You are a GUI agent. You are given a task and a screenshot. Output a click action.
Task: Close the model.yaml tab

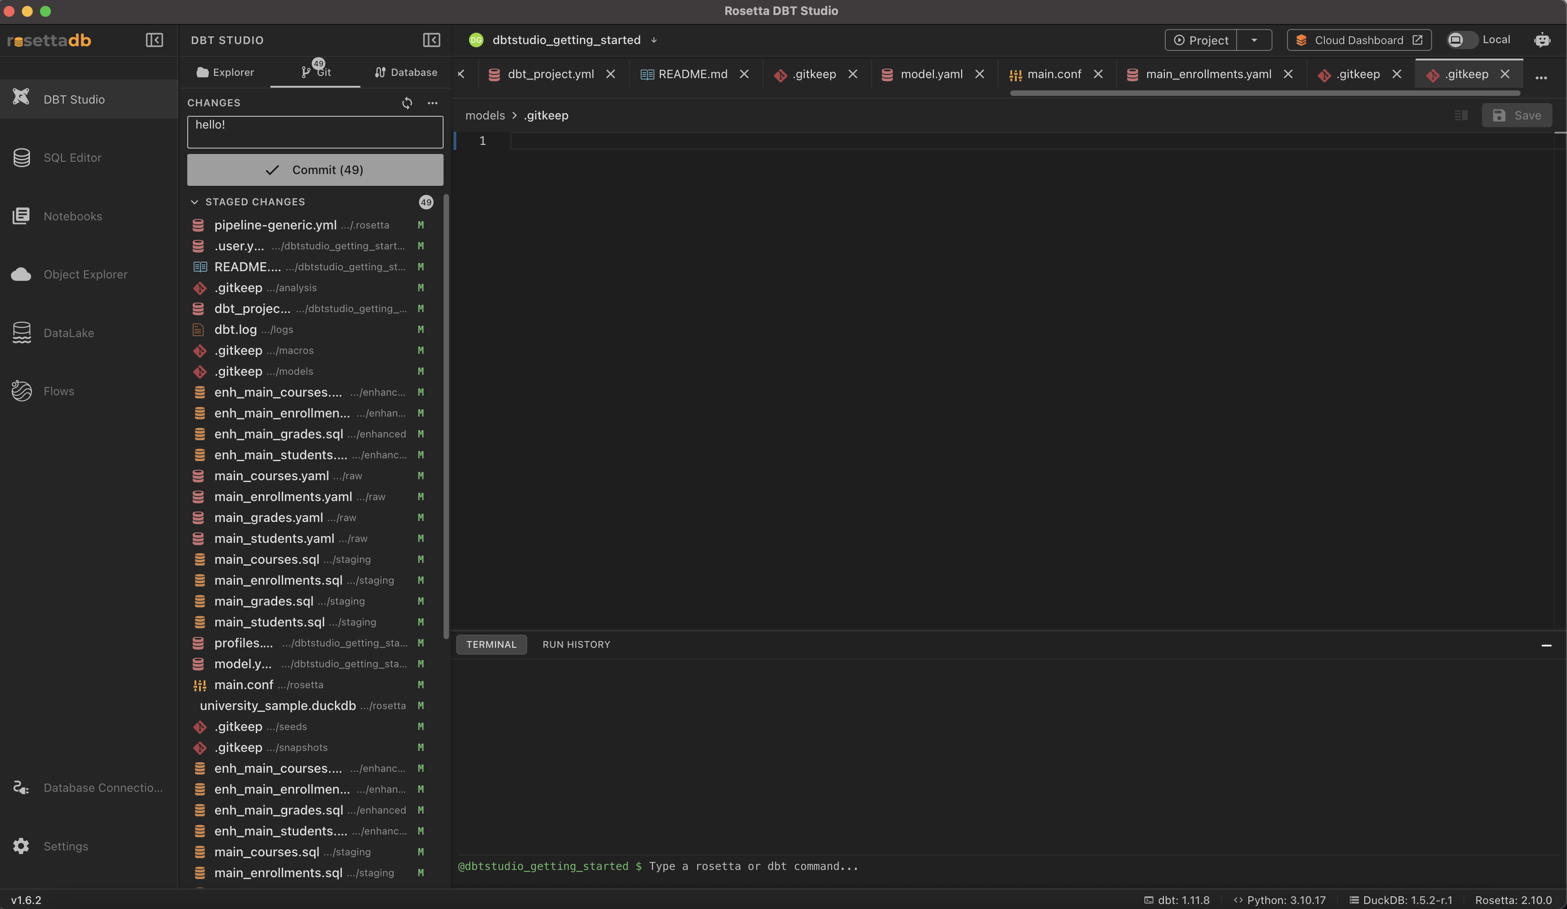[x=979, y=74]
